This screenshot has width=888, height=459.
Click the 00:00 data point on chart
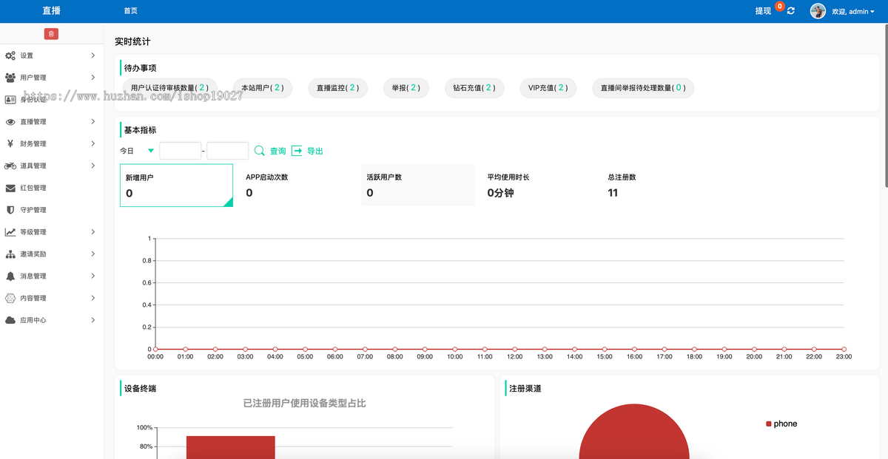pyautogui.click(x=155, y=349)
